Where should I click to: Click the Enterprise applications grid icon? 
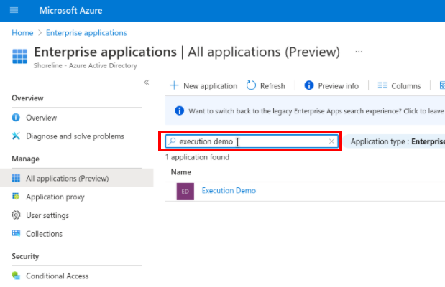pyautogui.click(x=19, y=56)
